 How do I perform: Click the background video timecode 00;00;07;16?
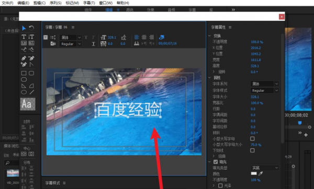click(167, 43)
